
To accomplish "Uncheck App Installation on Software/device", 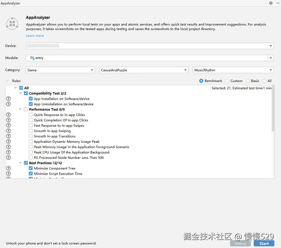I will (x=31, y=99).
